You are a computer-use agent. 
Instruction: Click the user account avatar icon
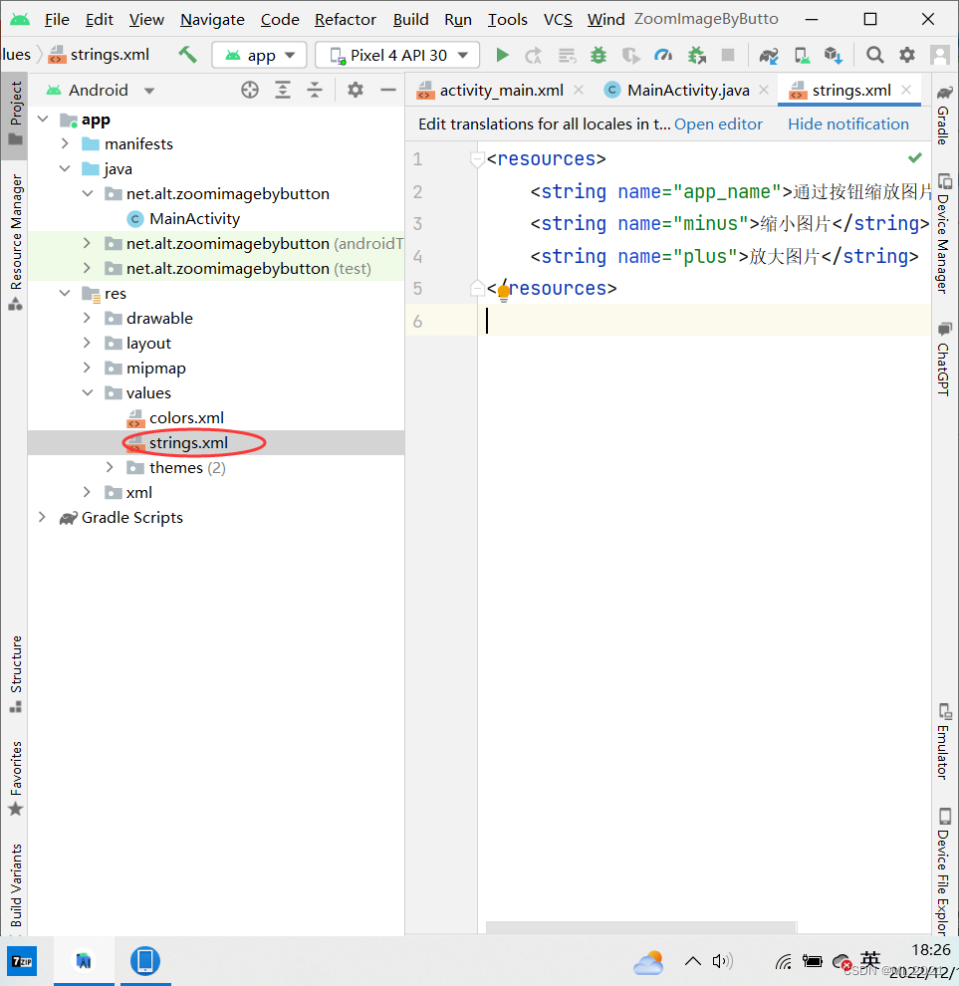939,56
